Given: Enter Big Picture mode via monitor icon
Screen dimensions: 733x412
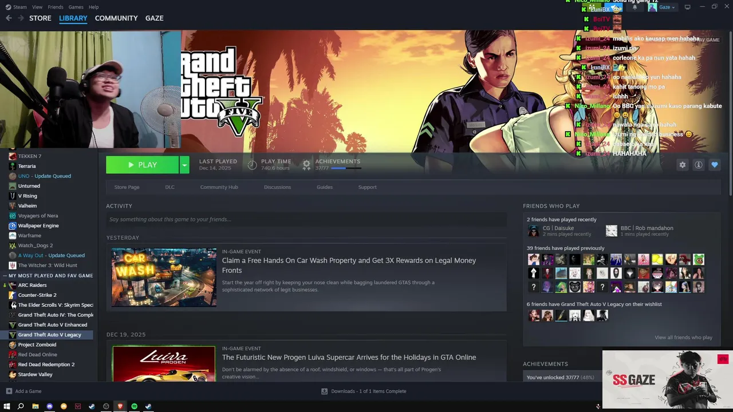Looking at the screenshot, I should tap(687, 7).
